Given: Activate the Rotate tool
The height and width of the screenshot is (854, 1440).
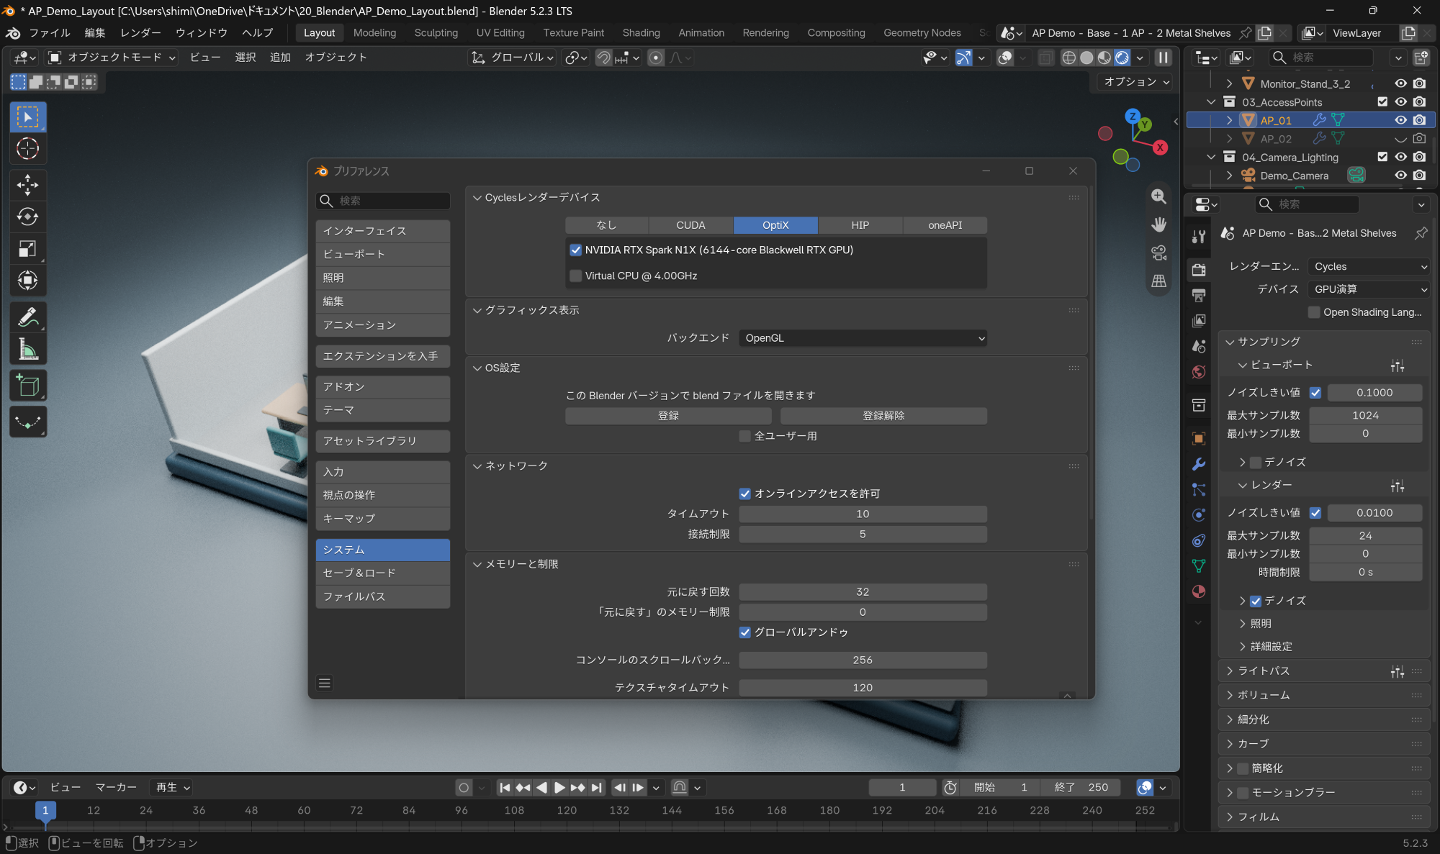Looking at the screenshot, I should click(28, 217).
